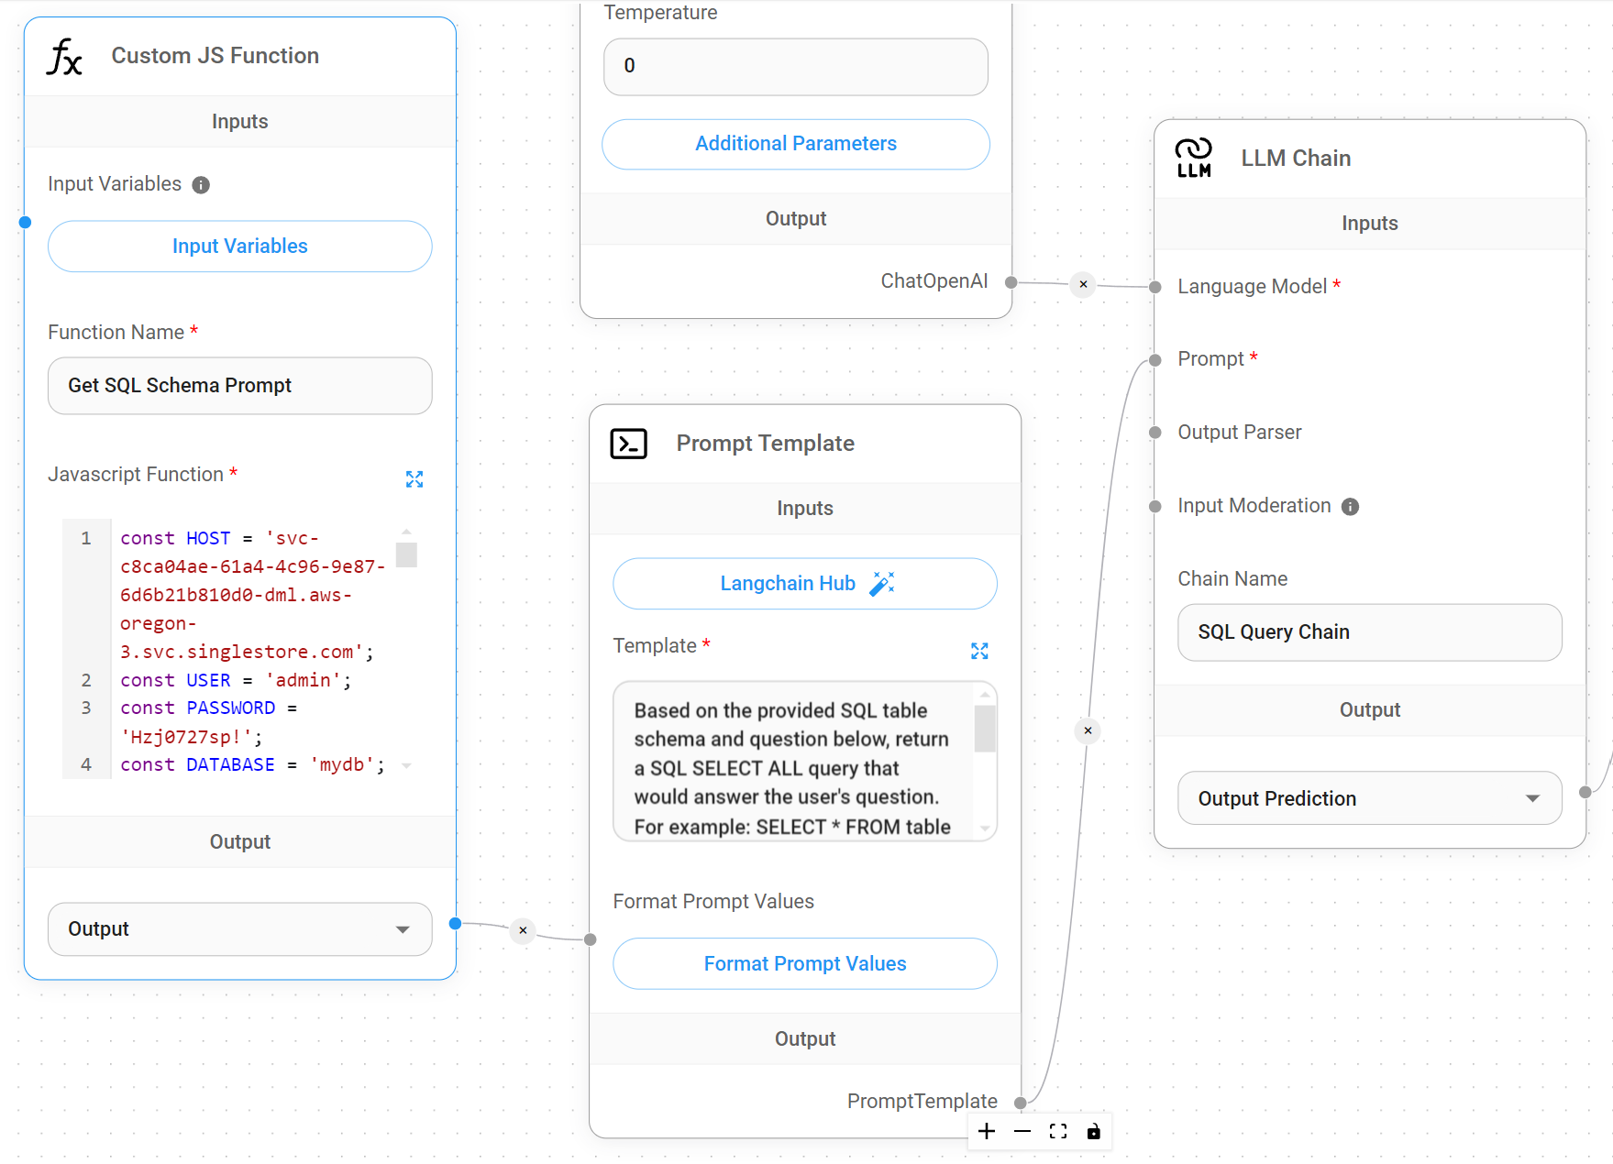Click the Temperature input field
The height and width of the screenshot is (1164, 1613).
click(x=795, y=66)
